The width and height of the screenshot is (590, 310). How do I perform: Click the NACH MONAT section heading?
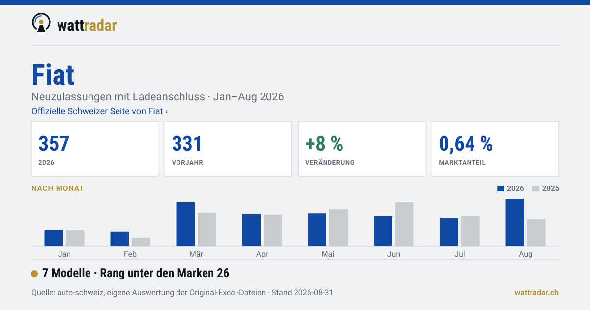[x=58, y=188]
